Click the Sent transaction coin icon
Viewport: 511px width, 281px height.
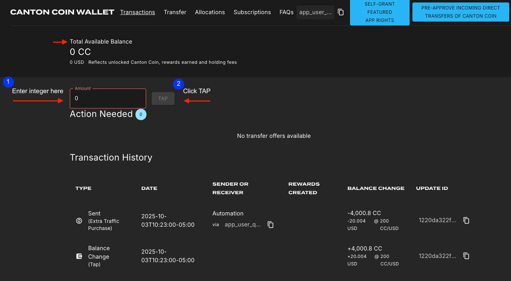[79, 221]
